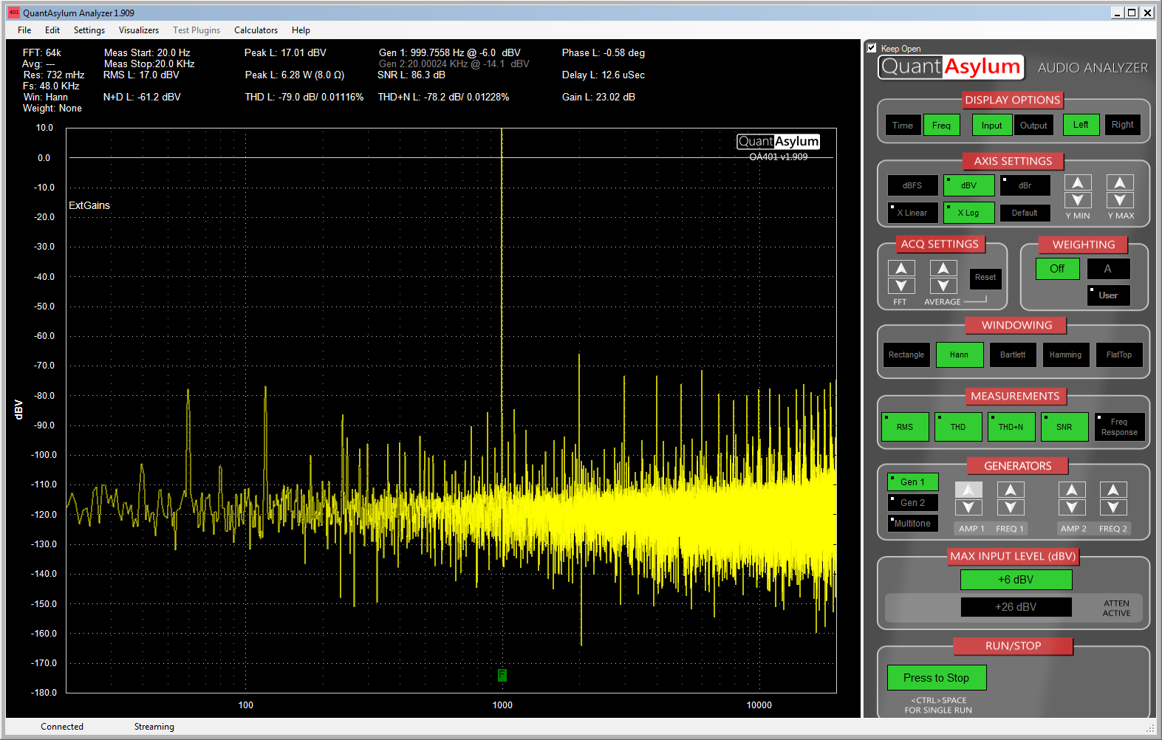This screenshot has height=740, width=1162.
Task: Set axis units to dBV
Action: pos(968,185)
